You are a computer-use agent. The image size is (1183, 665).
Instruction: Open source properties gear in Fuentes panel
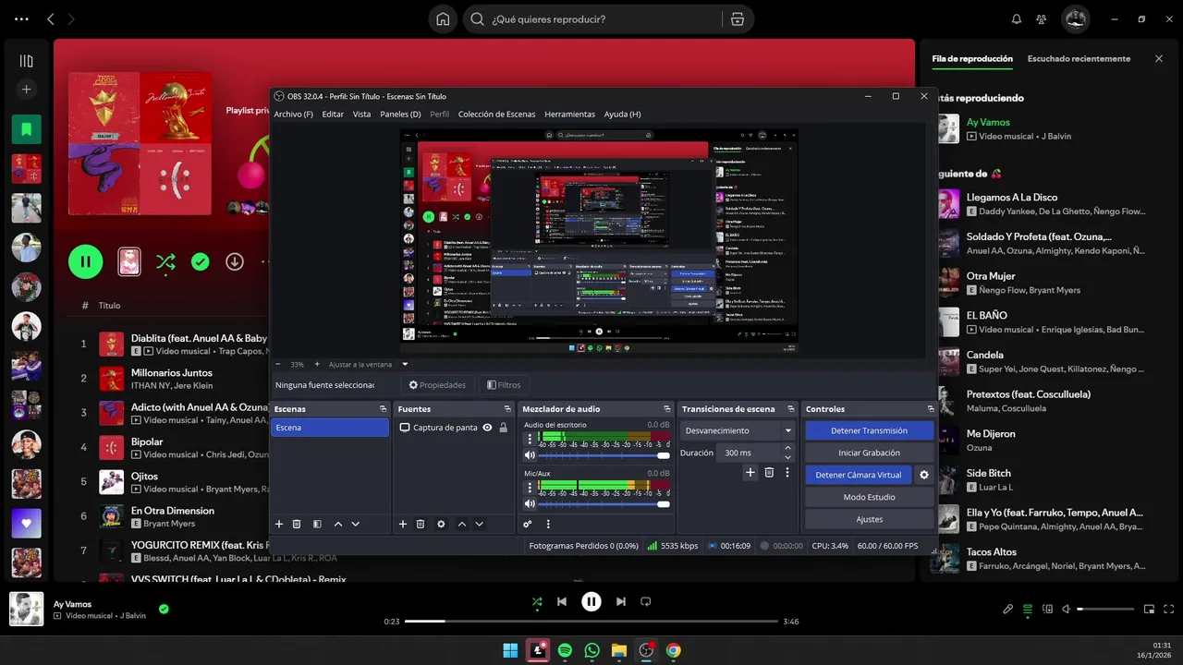pyautogui.click(x=441, y=524)
